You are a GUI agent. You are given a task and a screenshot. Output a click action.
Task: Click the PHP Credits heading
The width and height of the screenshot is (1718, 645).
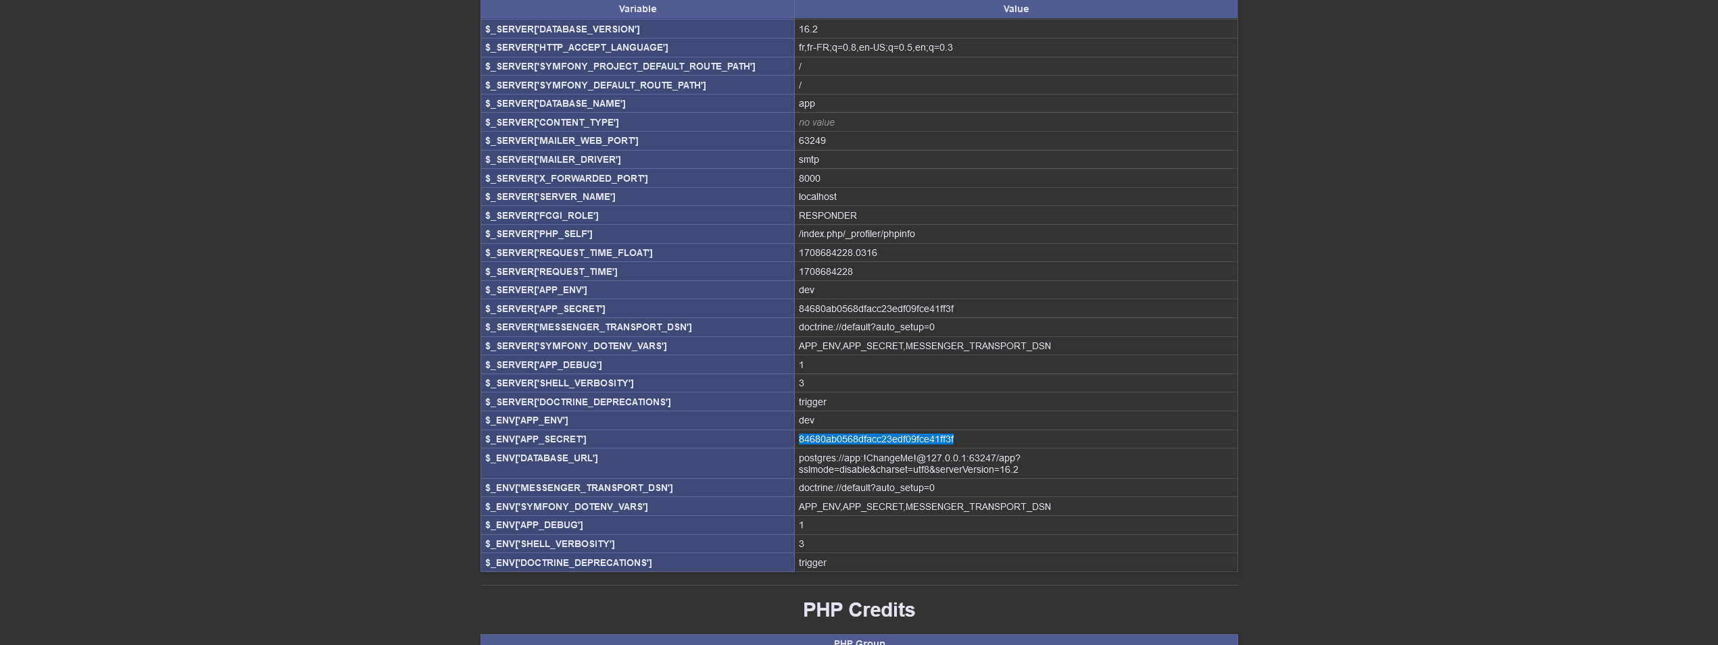[858, 610]
